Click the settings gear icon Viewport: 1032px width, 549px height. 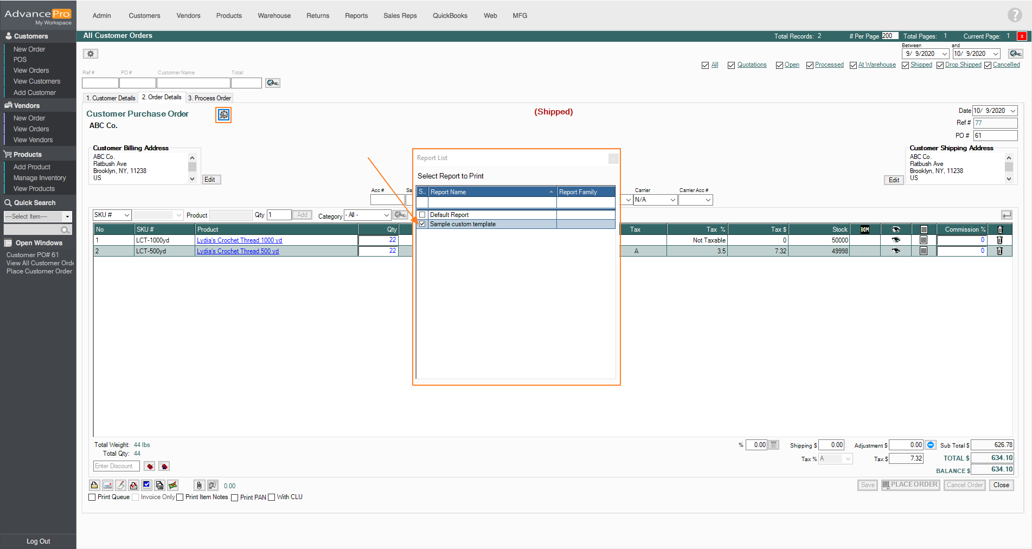pos(91,54)
